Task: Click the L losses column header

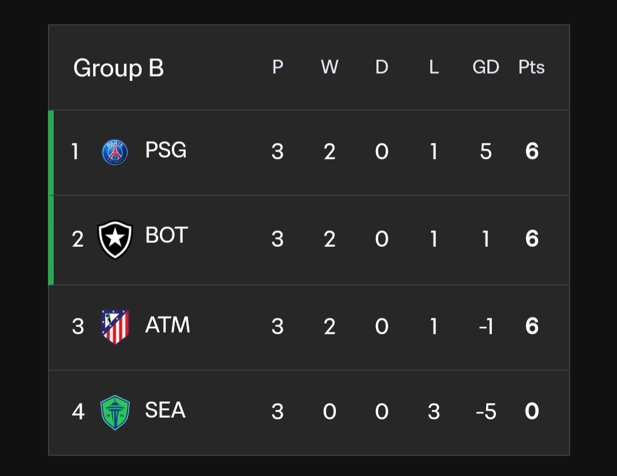Action: point(434,67)
